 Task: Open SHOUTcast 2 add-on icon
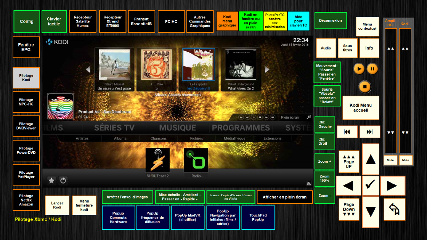tap(158, 160)
